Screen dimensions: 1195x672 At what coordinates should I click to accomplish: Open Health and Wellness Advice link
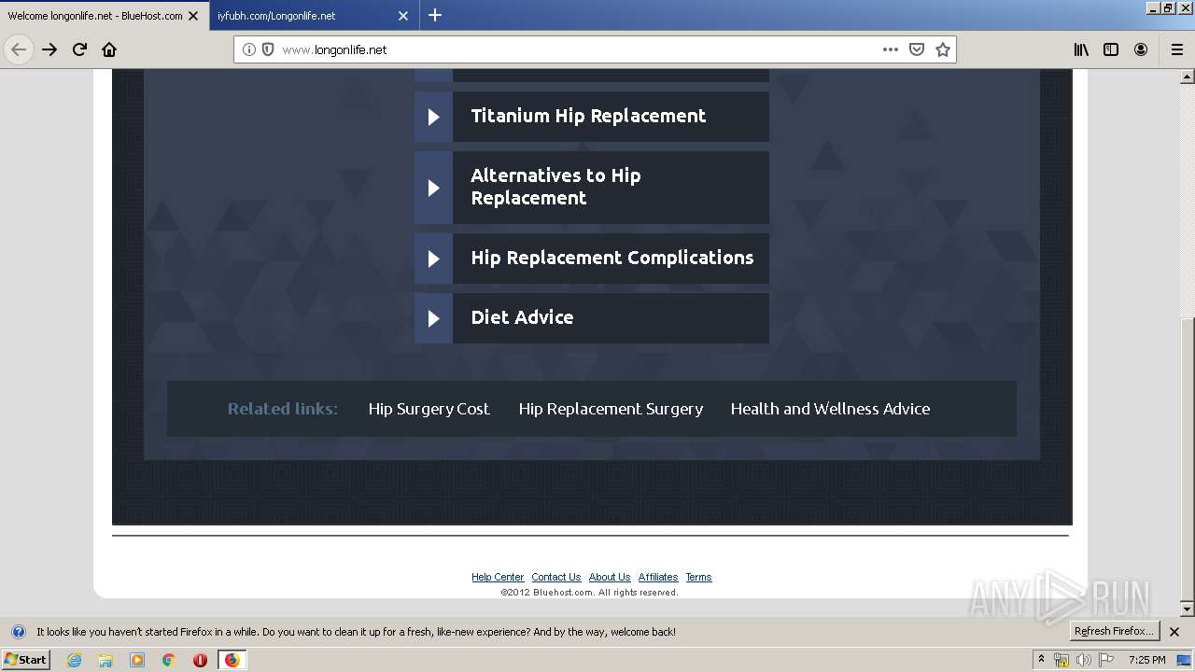point(830,409)
